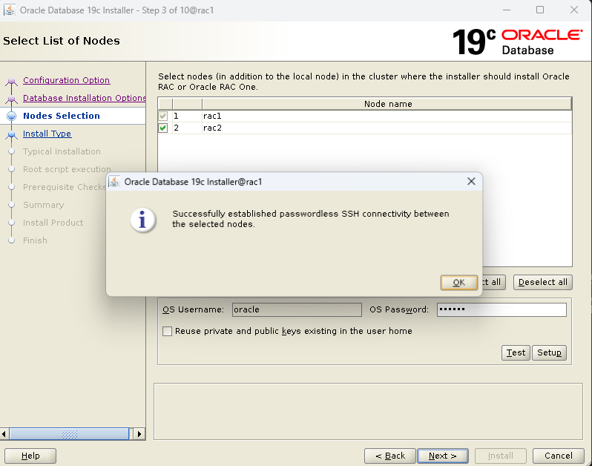This screenshot has width=592, height=466.
Task: Click OK in the SSH connectivity dialog
Action: coord(458,283)
